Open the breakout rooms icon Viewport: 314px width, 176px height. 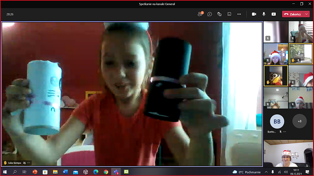(x=229, y=14)
